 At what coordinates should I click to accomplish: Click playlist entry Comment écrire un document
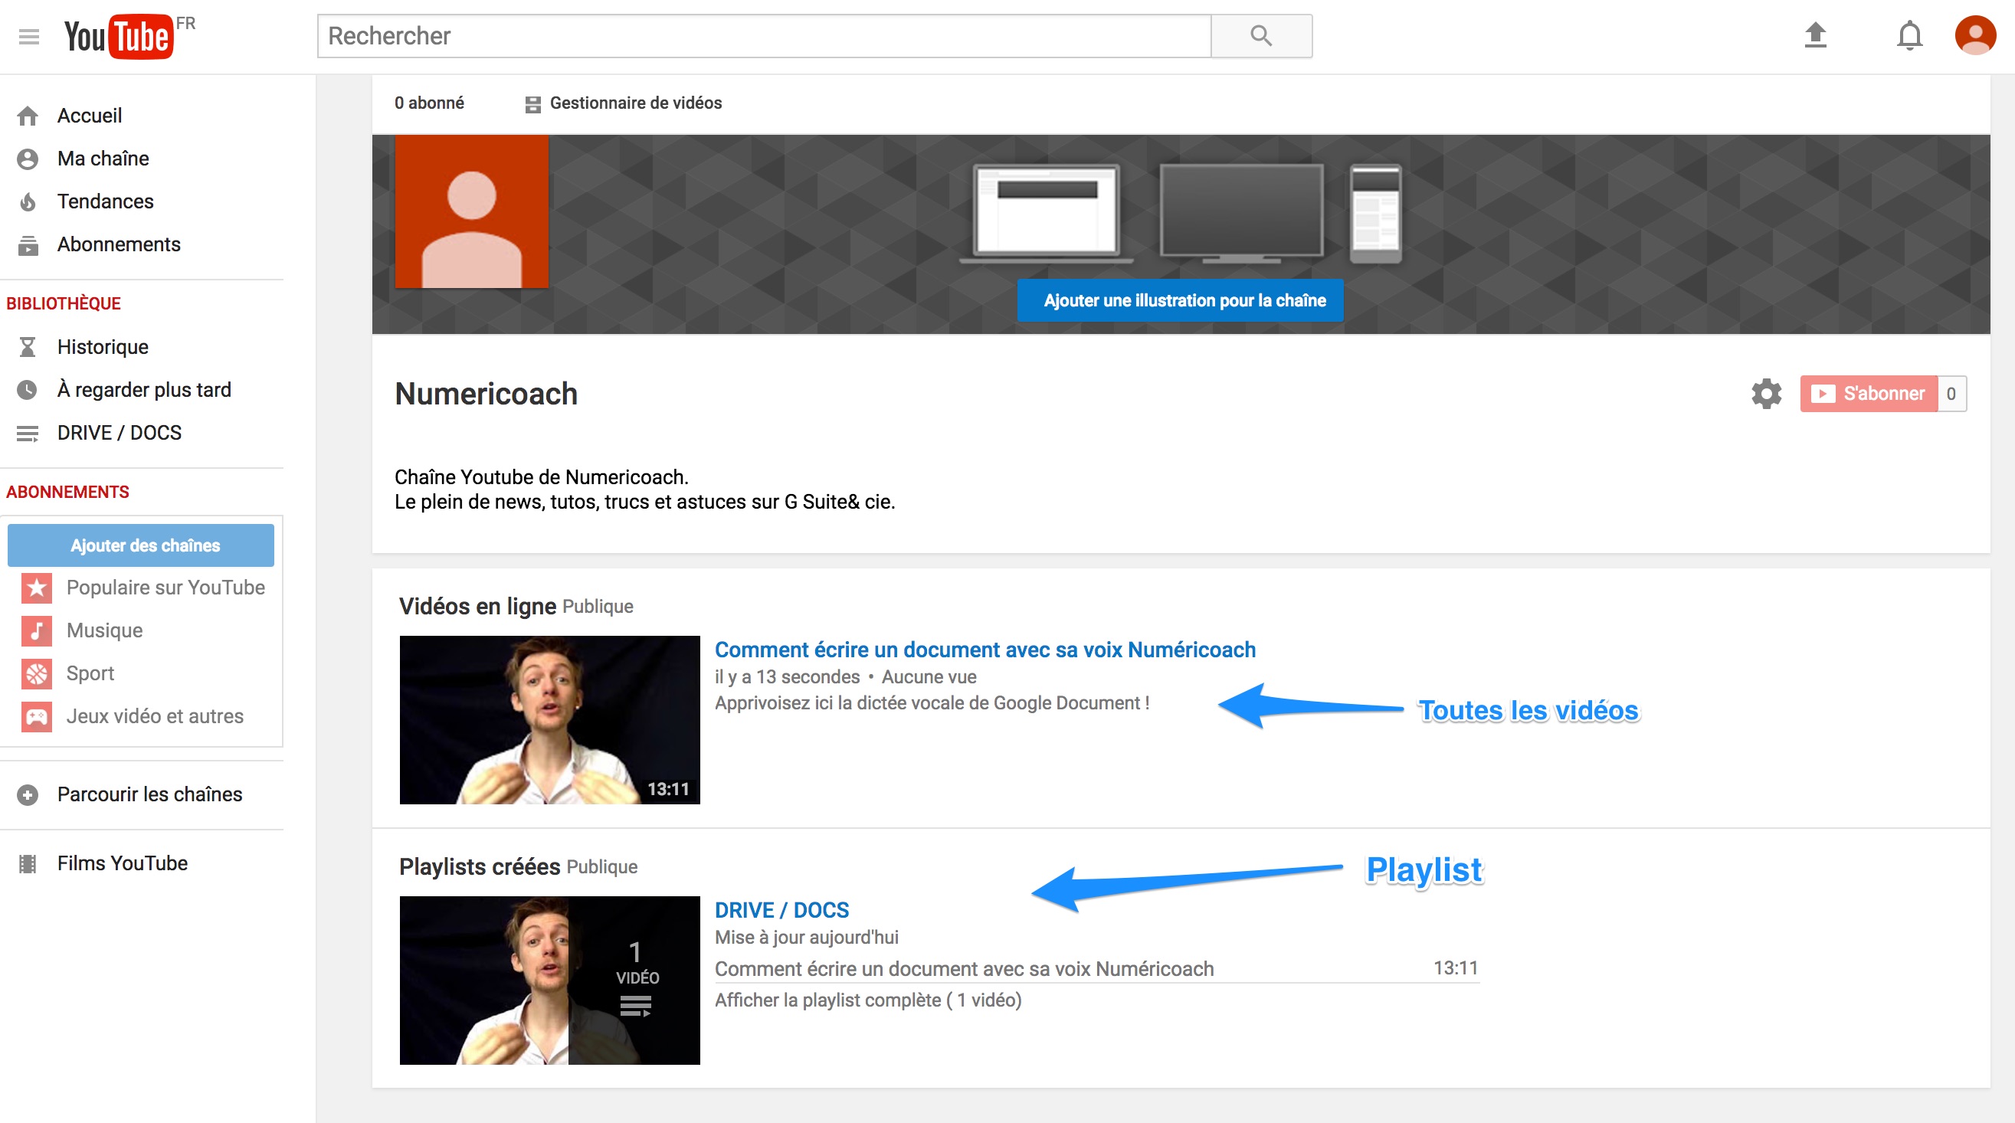point(965,970)
